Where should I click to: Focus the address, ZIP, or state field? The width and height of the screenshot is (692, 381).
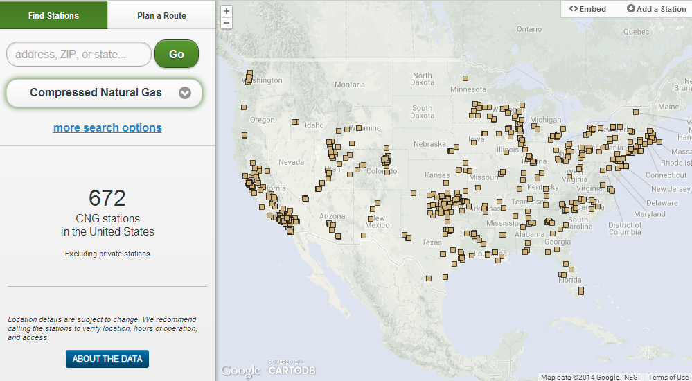pyautogui.click(x=78, y=54)
